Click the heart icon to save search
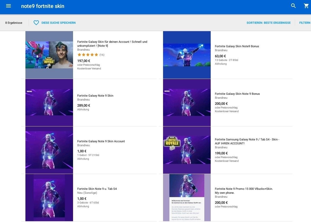 [36, 23]
